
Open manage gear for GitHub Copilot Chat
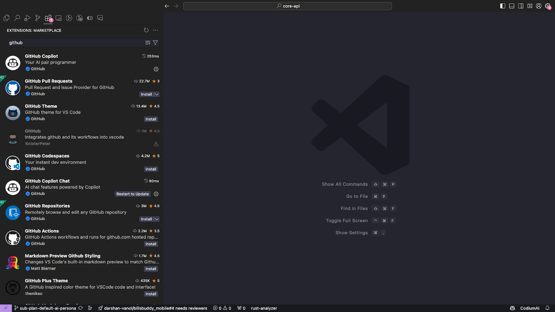pos(156,194)
